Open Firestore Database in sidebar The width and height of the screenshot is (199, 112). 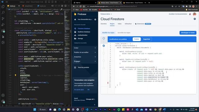point(84,29)
